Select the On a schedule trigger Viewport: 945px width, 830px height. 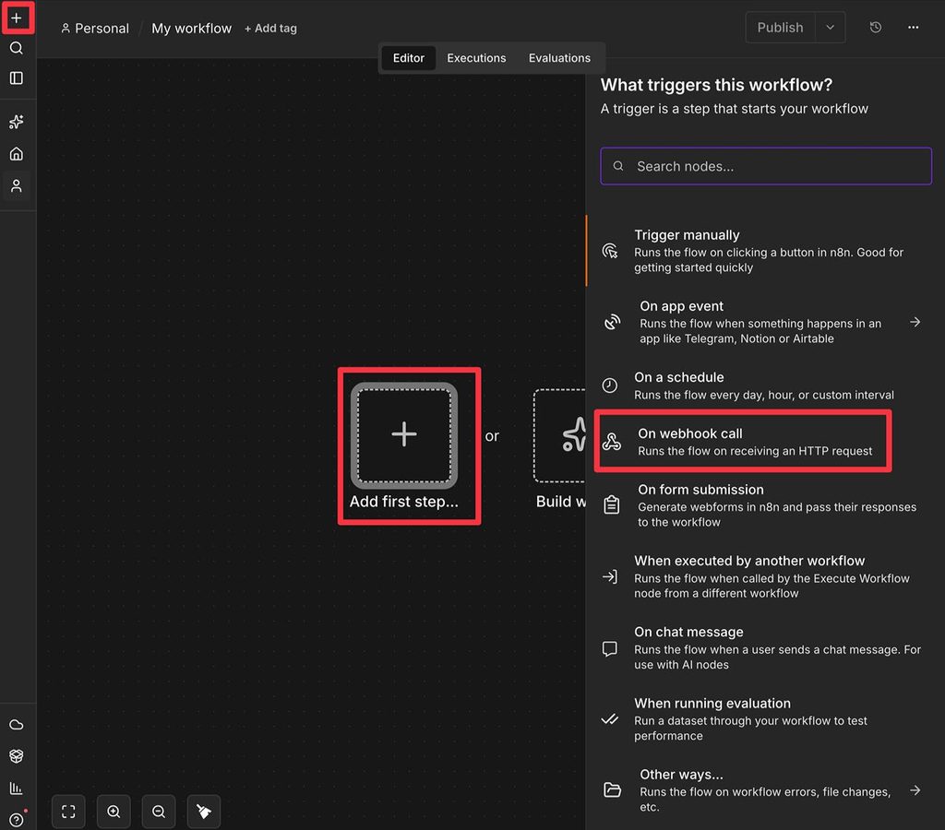765,385
